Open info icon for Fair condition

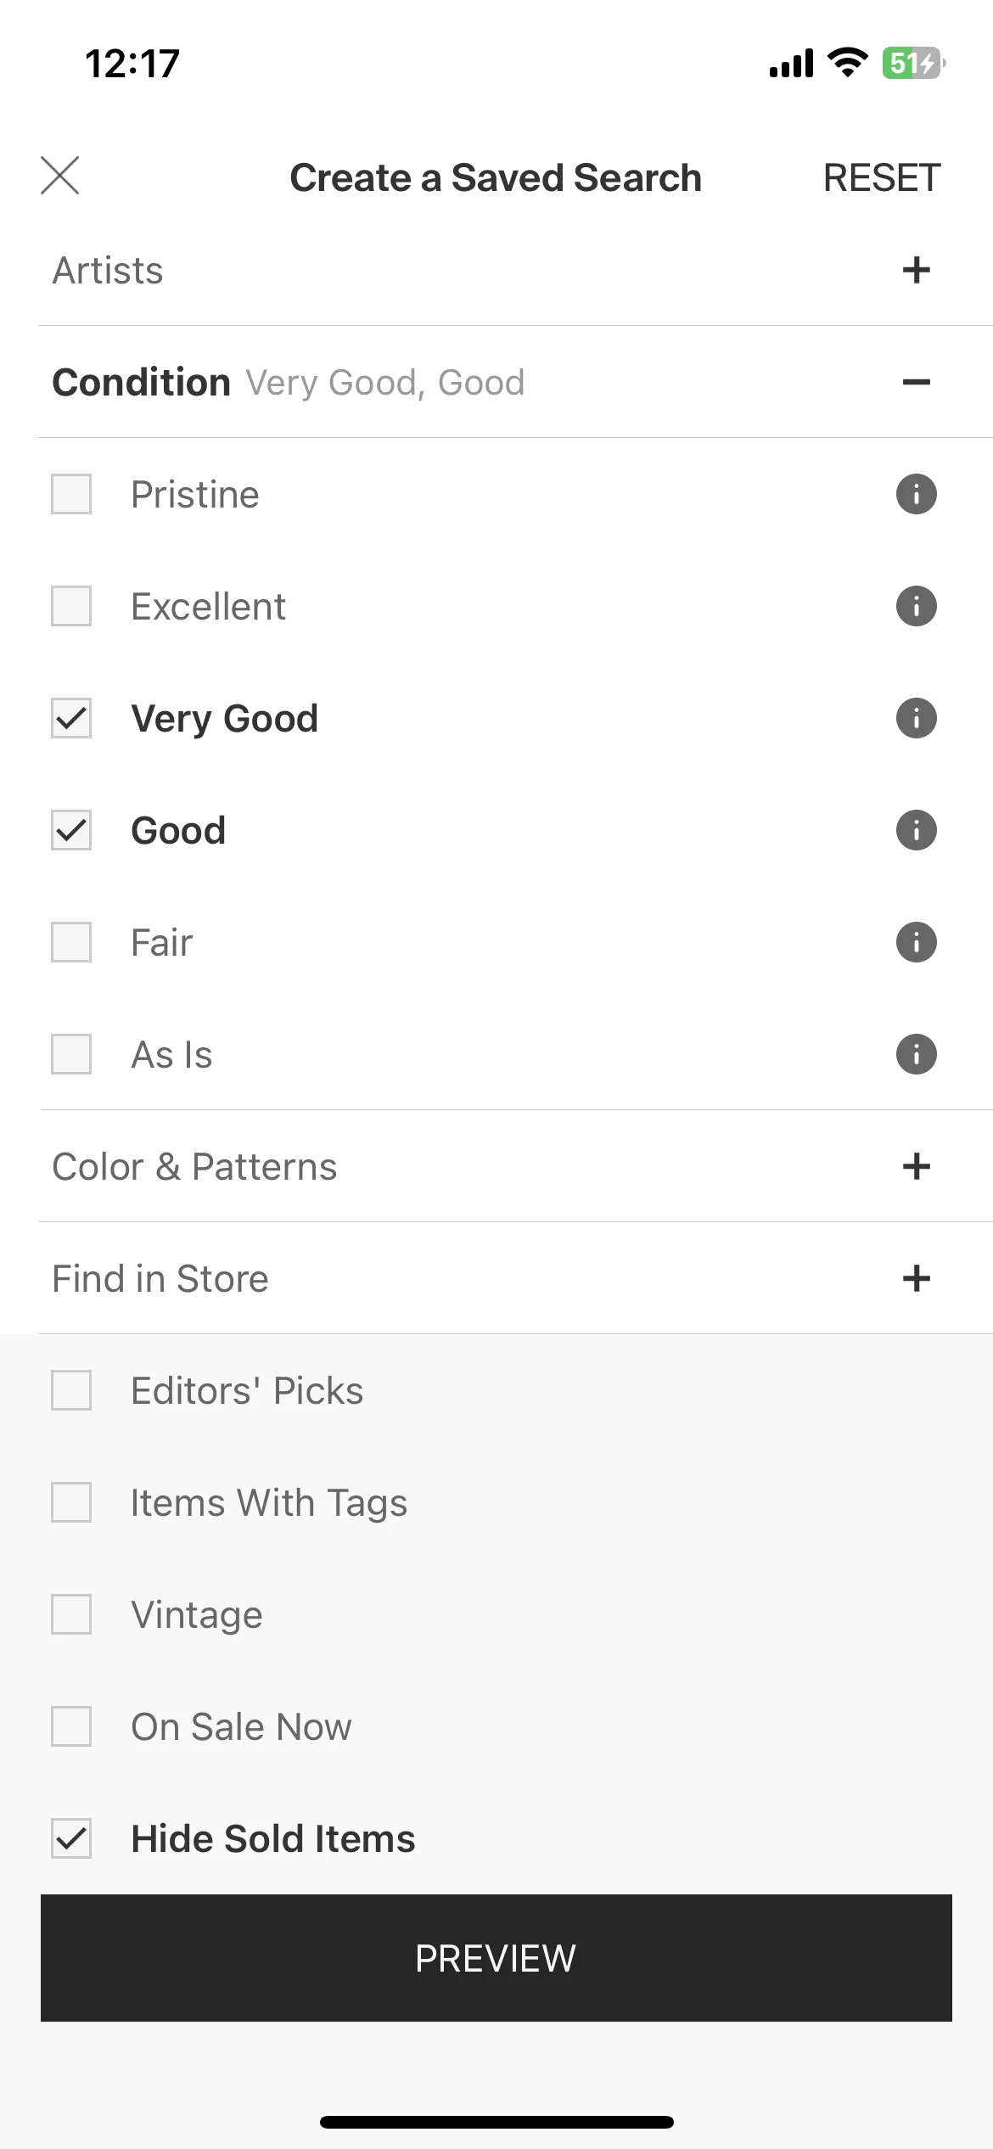(x=916, y=942)
